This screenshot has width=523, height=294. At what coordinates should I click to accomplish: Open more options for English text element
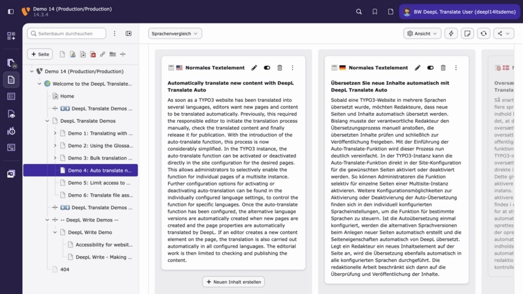point(292,68)
